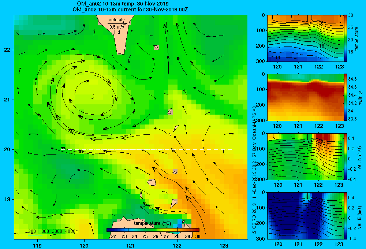Click the vertical temperature colorbar beside the section
This screenshot has height=249, width=366.
(346, 38)
